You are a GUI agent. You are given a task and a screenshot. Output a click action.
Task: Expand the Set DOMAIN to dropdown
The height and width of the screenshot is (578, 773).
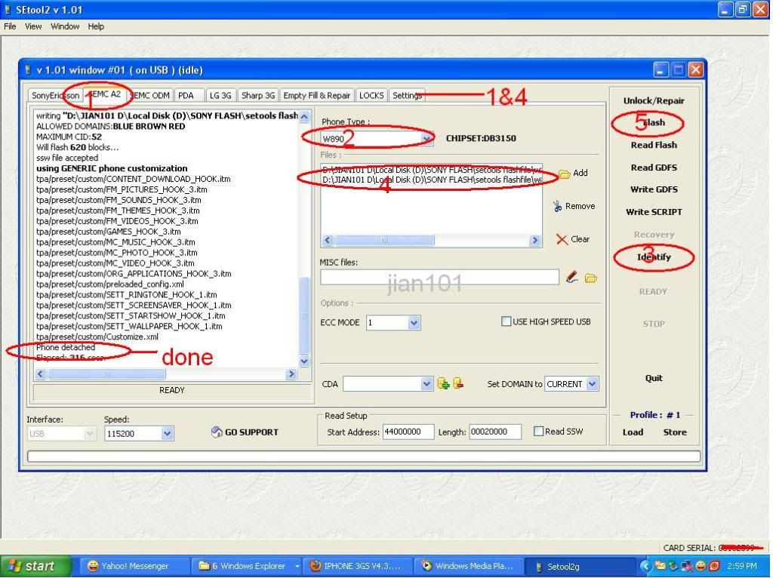pyautogui.click(x=592, y=384)
